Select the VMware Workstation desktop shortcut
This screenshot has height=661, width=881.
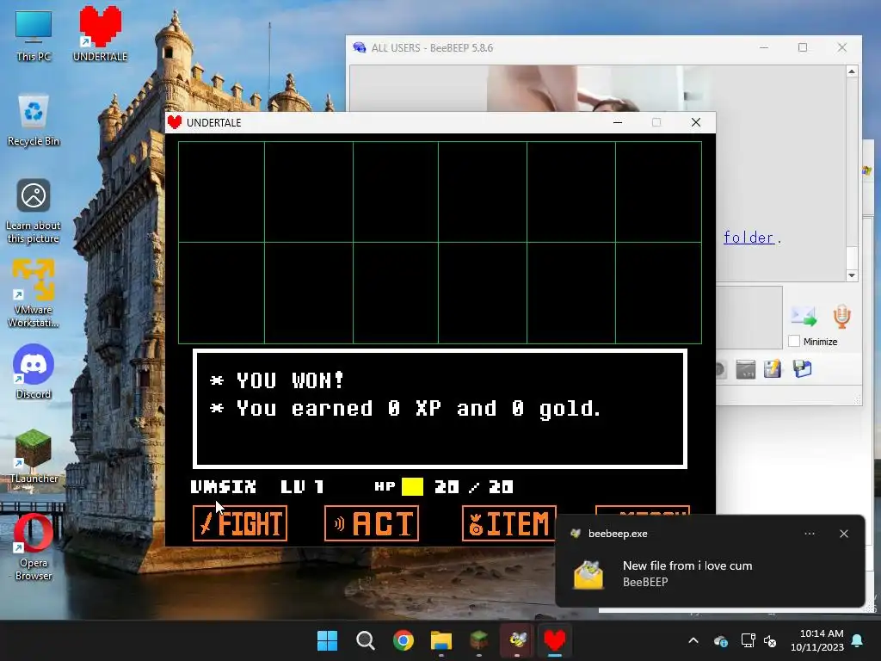point(34,293)
